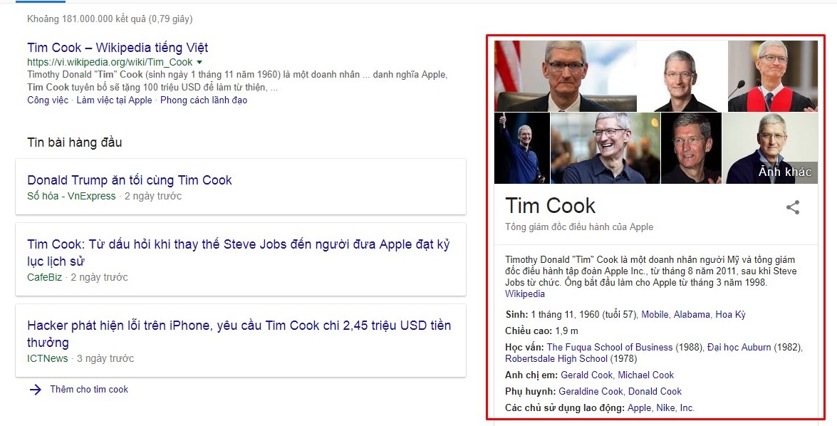The width and height of the screenshot is (837, 426).
Task: Open the Hacker phát hiện lỗi trên iPhone article
Action: pos(239,333)
